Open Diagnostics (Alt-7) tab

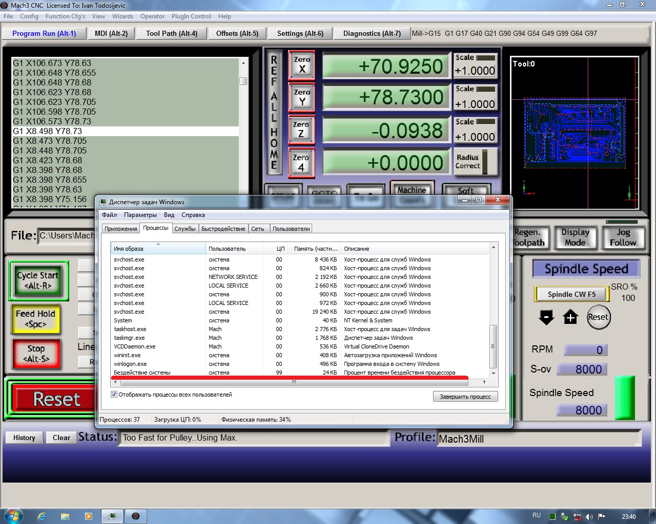(x=372, y=34)
